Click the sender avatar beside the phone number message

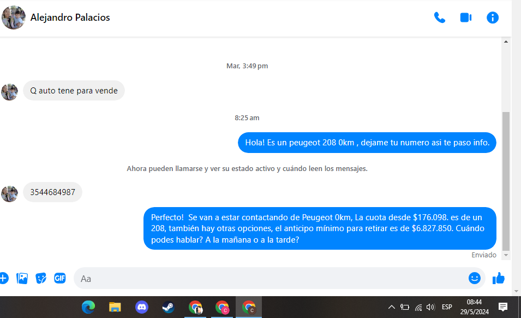coord(9,194)
